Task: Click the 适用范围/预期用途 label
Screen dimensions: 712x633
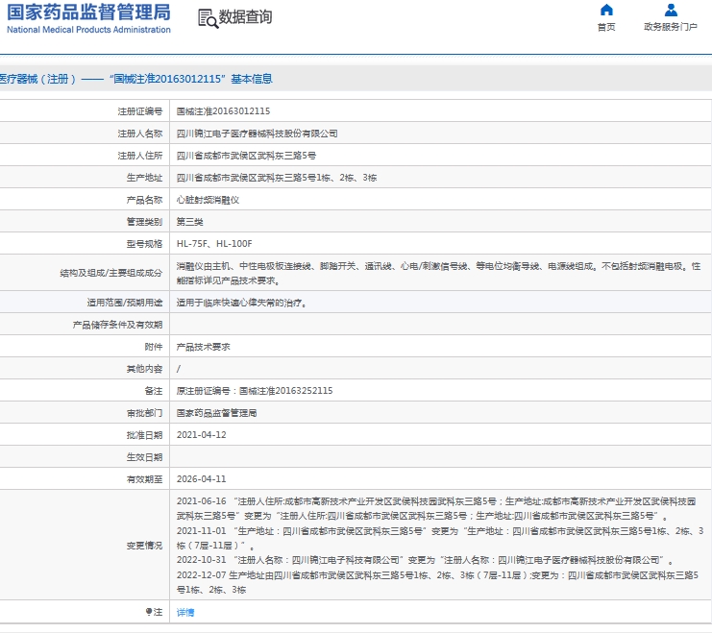Action: point(125,303)
